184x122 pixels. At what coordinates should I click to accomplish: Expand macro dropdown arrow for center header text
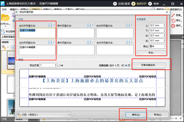93,25
